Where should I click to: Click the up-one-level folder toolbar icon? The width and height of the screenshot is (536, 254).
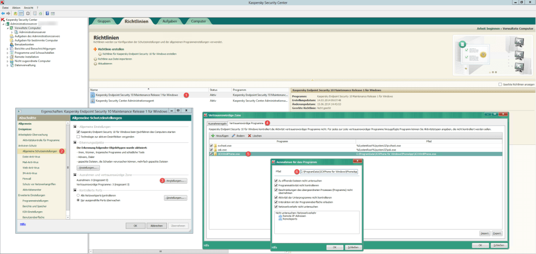coord(15,13)
